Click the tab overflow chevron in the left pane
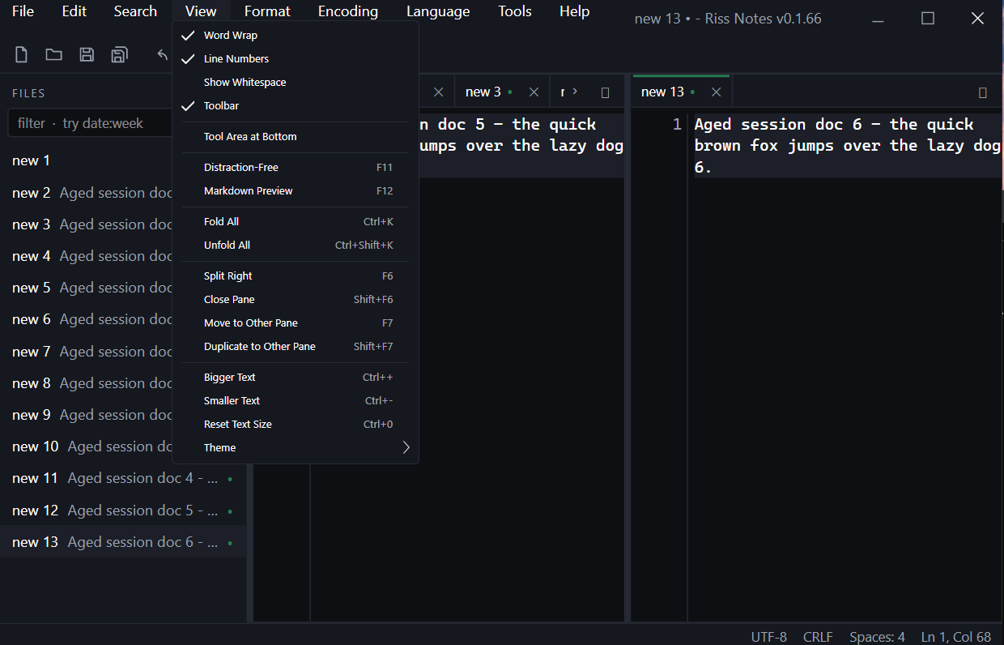This screenshot has width=1004, height=645. point(575,92)
